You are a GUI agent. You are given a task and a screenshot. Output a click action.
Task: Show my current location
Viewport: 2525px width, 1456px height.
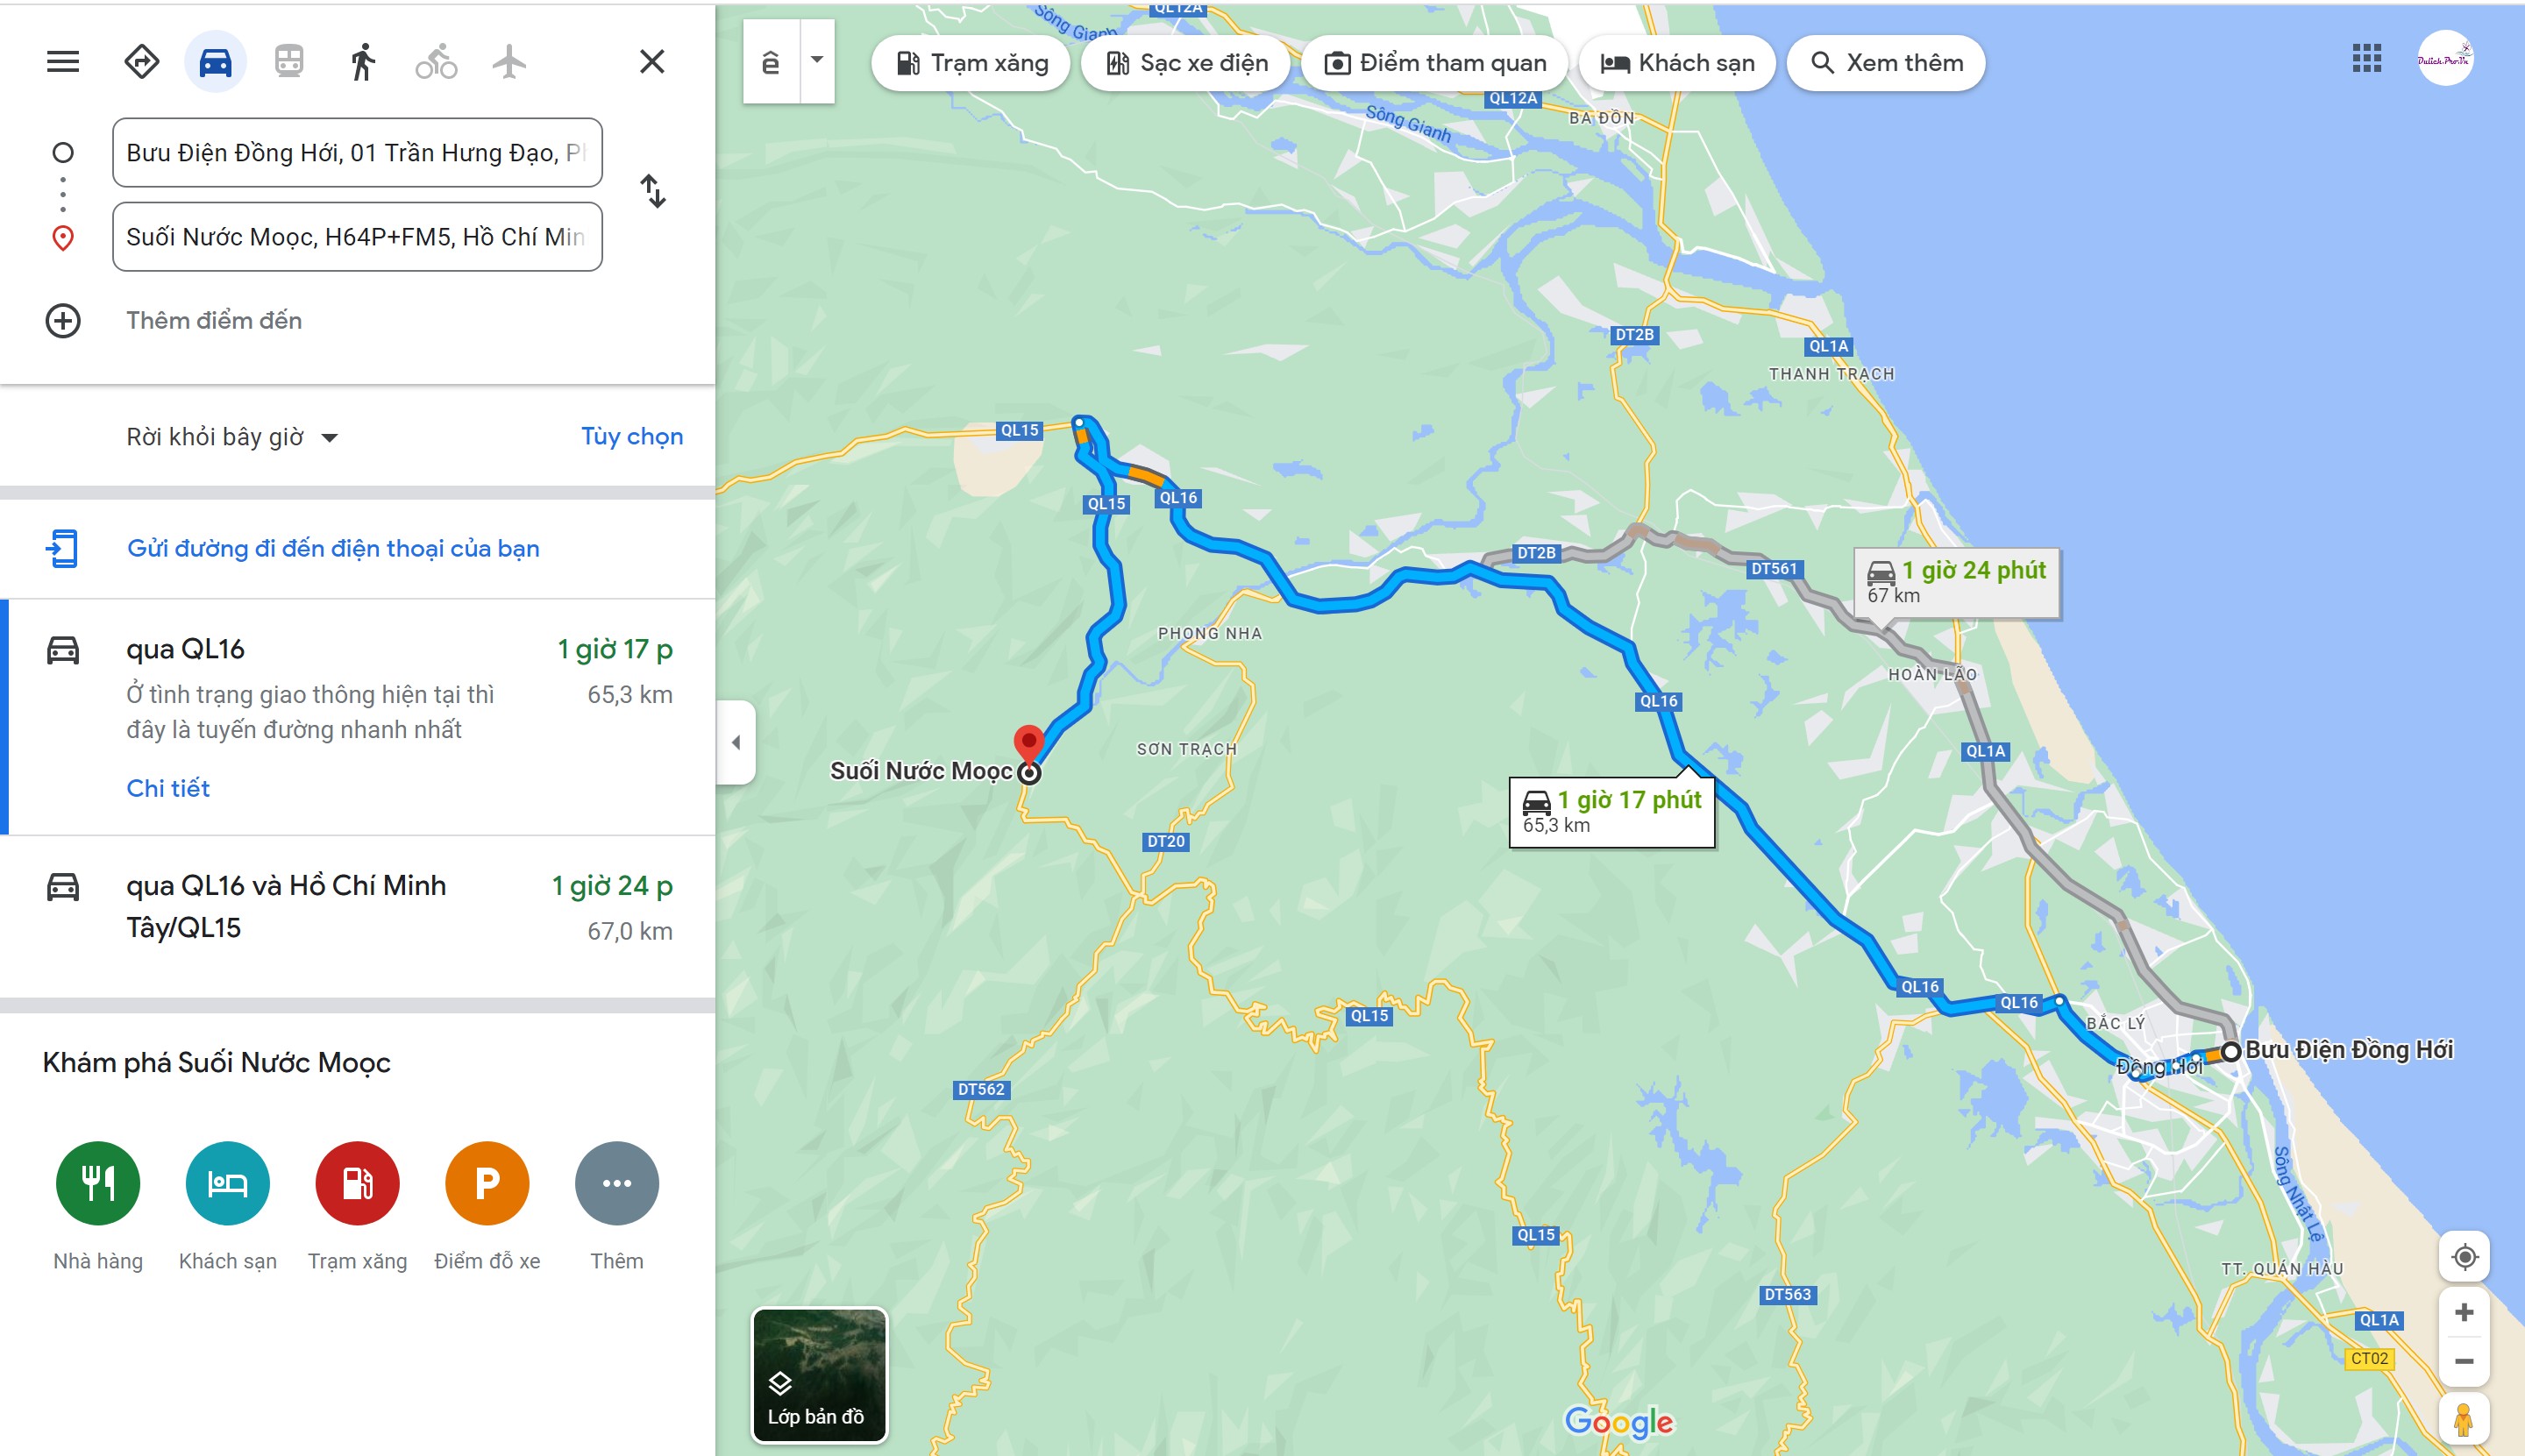[2464, 1257]
